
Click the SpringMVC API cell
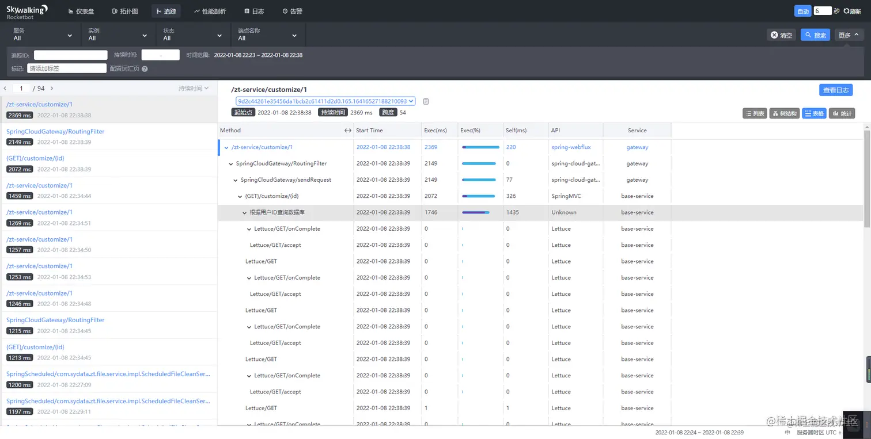(566, 196)
